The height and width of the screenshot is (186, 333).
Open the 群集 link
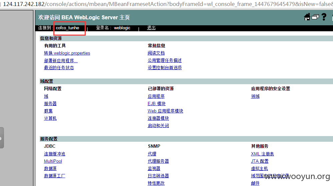pyautogui.click(x=48, y=111)
